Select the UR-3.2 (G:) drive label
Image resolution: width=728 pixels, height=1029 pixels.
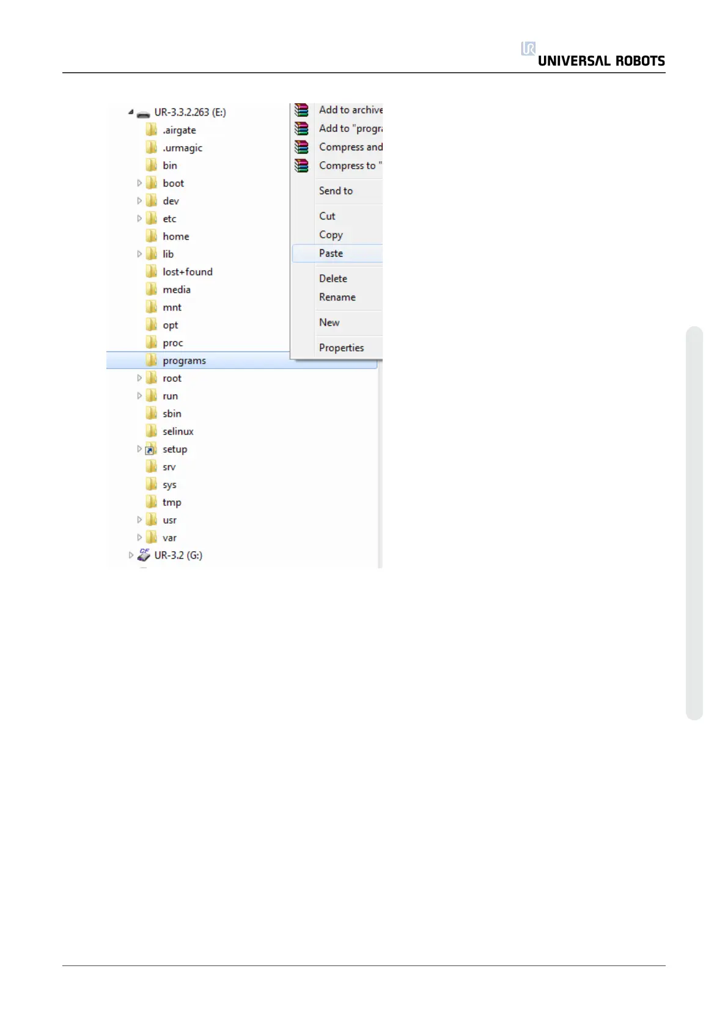point(178,555)
